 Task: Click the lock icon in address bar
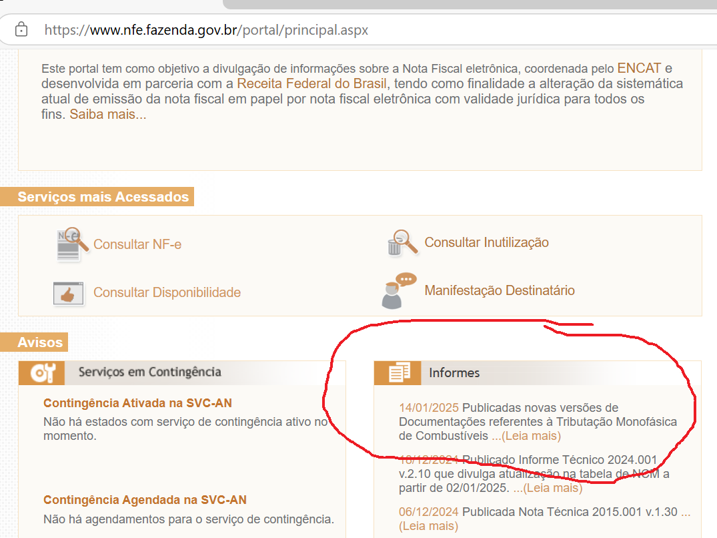point(21,29)
